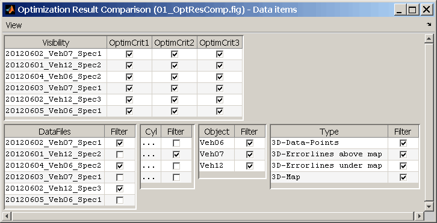Click the horizontal scrollbar left arrow
The image size is (437, 223).
coord(7,215)
